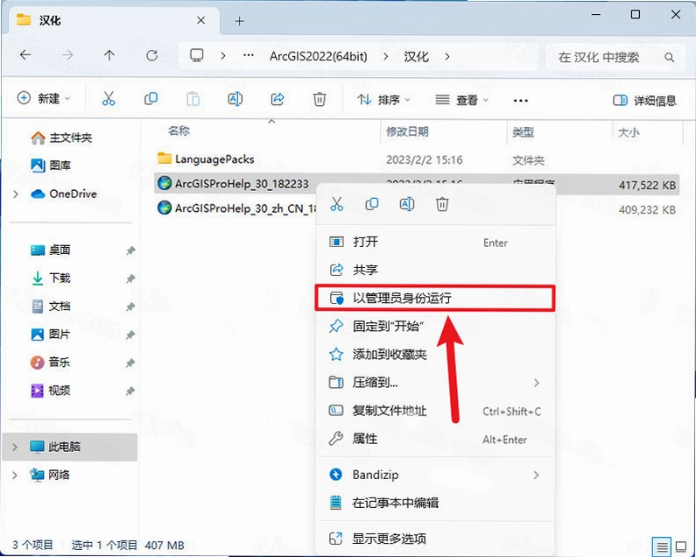Click chevron after 汉化 in address bar
This screenshot has height=557, width=696.
(x=447, y=56)
